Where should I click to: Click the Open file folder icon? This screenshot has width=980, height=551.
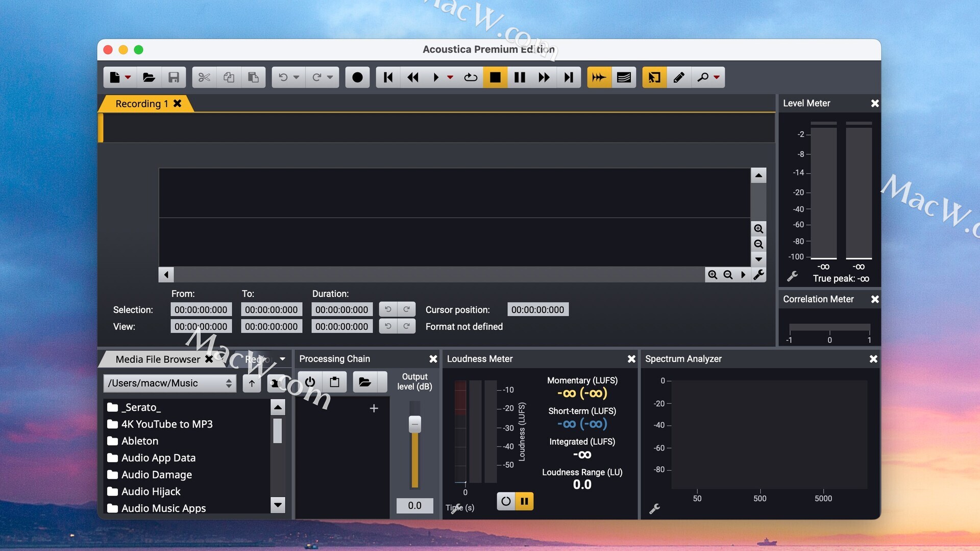coord(149,78)
